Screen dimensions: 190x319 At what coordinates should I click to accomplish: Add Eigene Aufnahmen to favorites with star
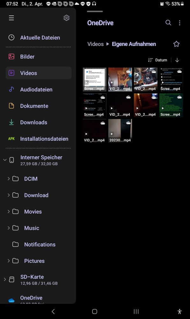pyautogui.click(x=176, y=44)
